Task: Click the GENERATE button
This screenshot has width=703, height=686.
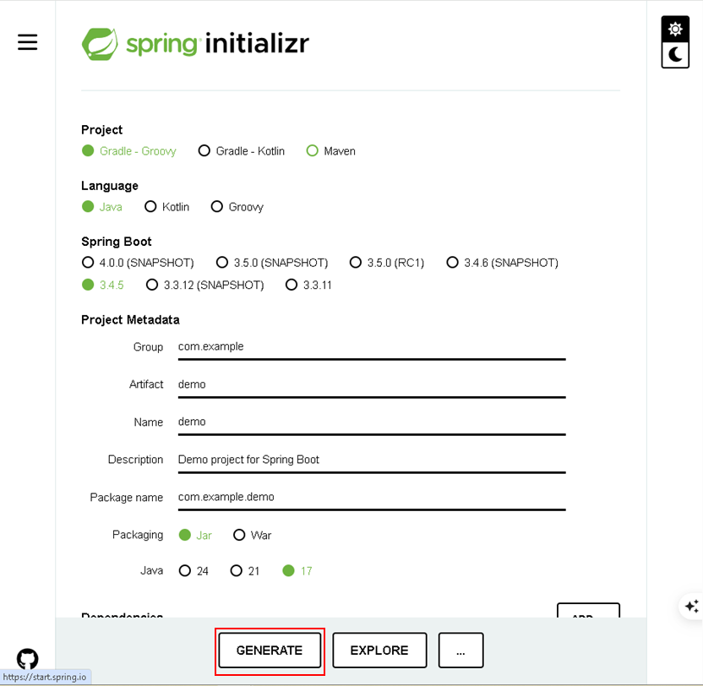Action: pyautogui.click(x=270, y=651)
